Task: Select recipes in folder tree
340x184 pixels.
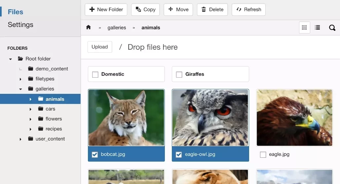Action: (x=54, y=129)
